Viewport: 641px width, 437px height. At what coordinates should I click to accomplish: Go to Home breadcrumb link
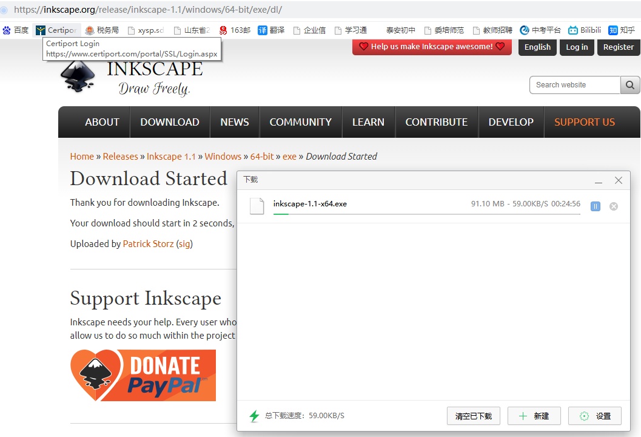[82, 157]
